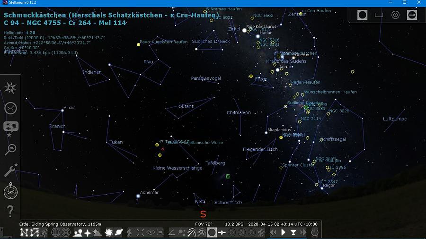Open Astronomical Calculations compass icon
The image size is (426, 239).
point(10,191)
